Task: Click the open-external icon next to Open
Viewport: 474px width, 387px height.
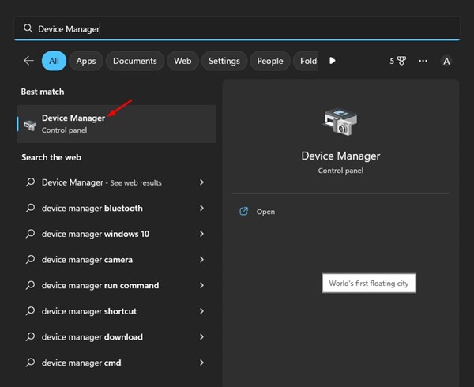Action: 244,212
